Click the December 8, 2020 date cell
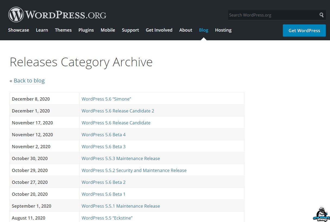 45,99
